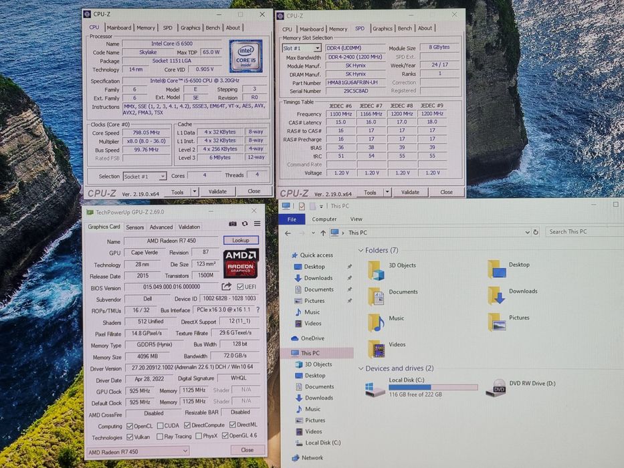Open the Computer ribbon tab in Explorer
The image size is (624, 468).
[x=324, y=219]
